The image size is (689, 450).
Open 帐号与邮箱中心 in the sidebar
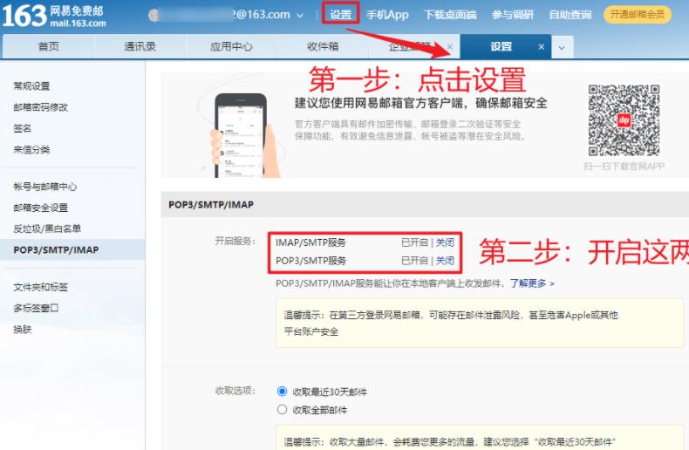tap(45, 187)
